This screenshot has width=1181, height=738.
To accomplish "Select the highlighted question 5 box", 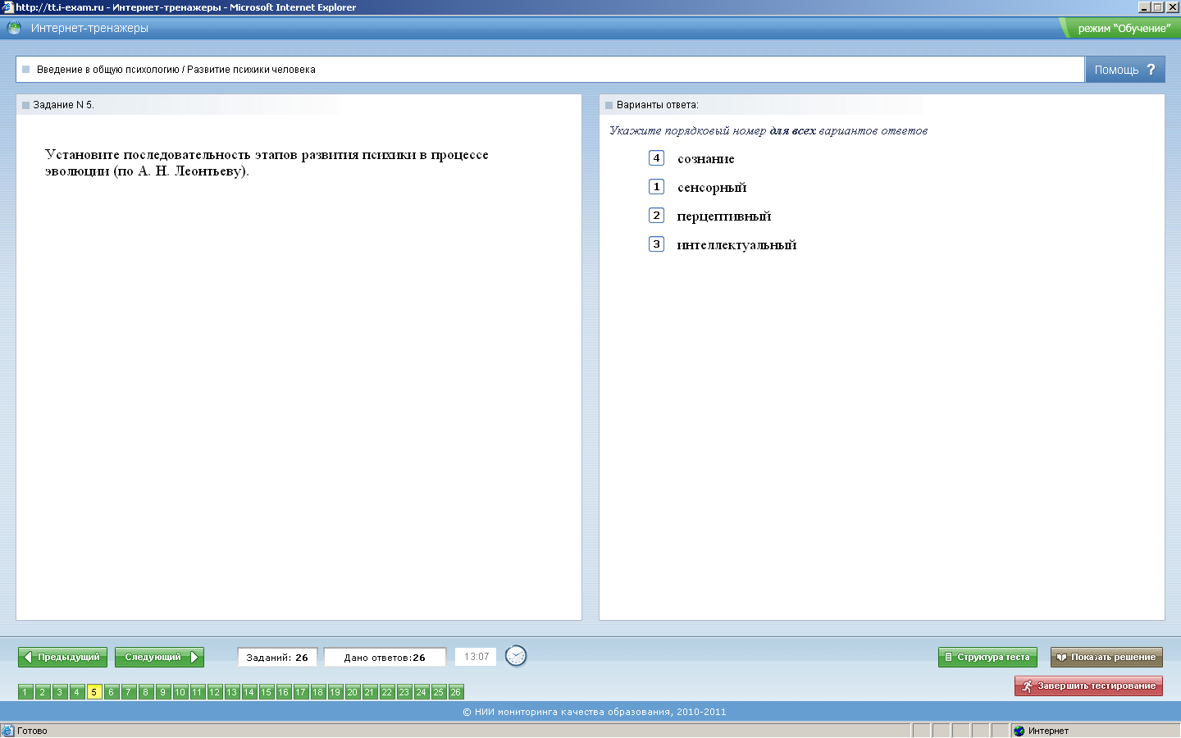I will tap(94, 692).
